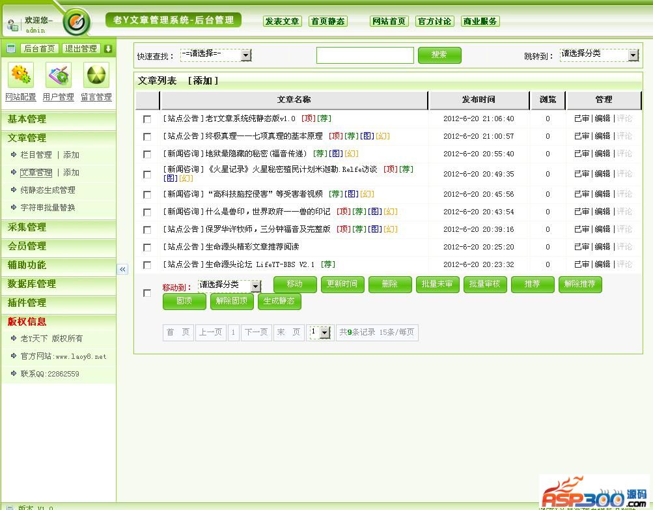The width and height of the screenshot is (653, 510).
Task: Open the 采集管理 sidebar menu
Action: coord(27,227)
